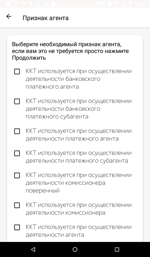Tap the back arrow in the header
Screen dimensions: 150x257
click(x=9, y=17)
